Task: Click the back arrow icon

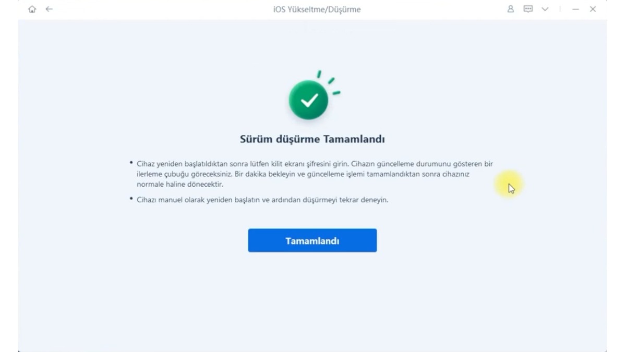Action: (x=49, y=9)
